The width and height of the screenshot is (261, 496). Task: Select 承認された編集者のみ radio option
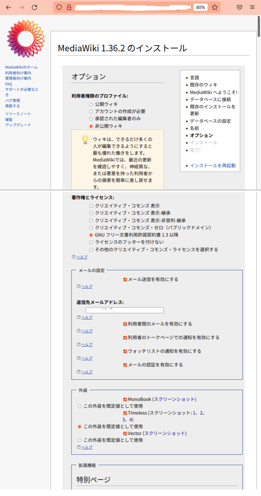pos(91,119)
